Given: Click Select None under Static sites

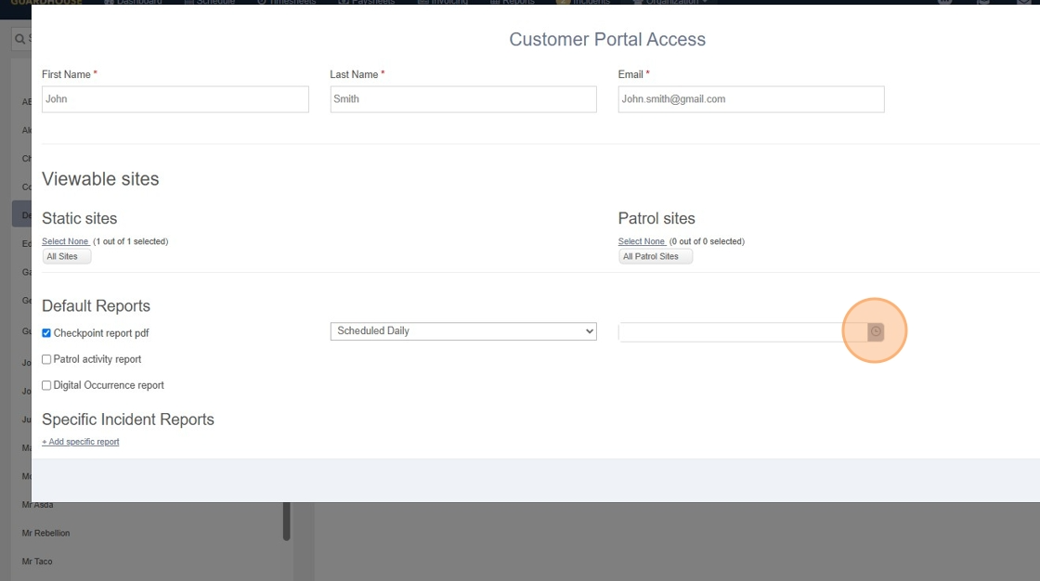Looking at the screenshot, I should (x=65, y=241).
